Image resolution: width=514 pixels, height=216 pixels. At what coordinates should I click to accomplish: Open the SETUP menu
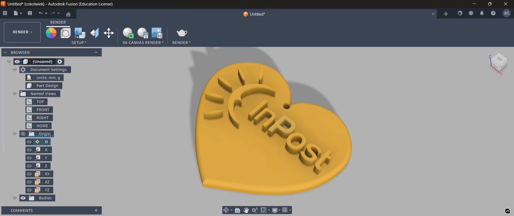click(79, 43)
